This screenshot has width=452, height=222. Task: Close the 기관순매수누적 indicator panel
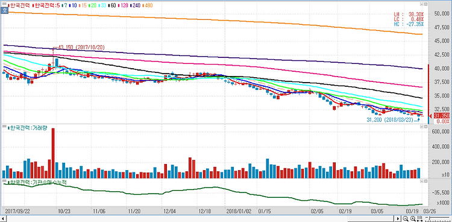pyautogui.click(x=425, y=181)
